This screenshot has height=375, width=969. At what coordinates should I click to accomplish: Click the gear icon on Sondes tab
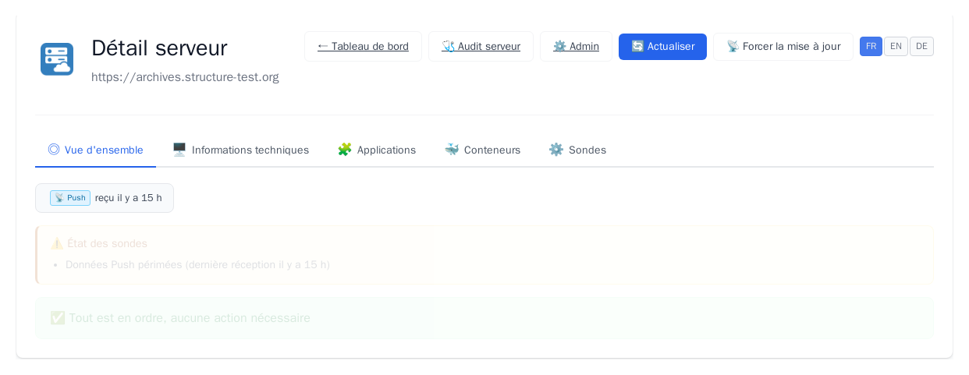click(x=555, y=150)
